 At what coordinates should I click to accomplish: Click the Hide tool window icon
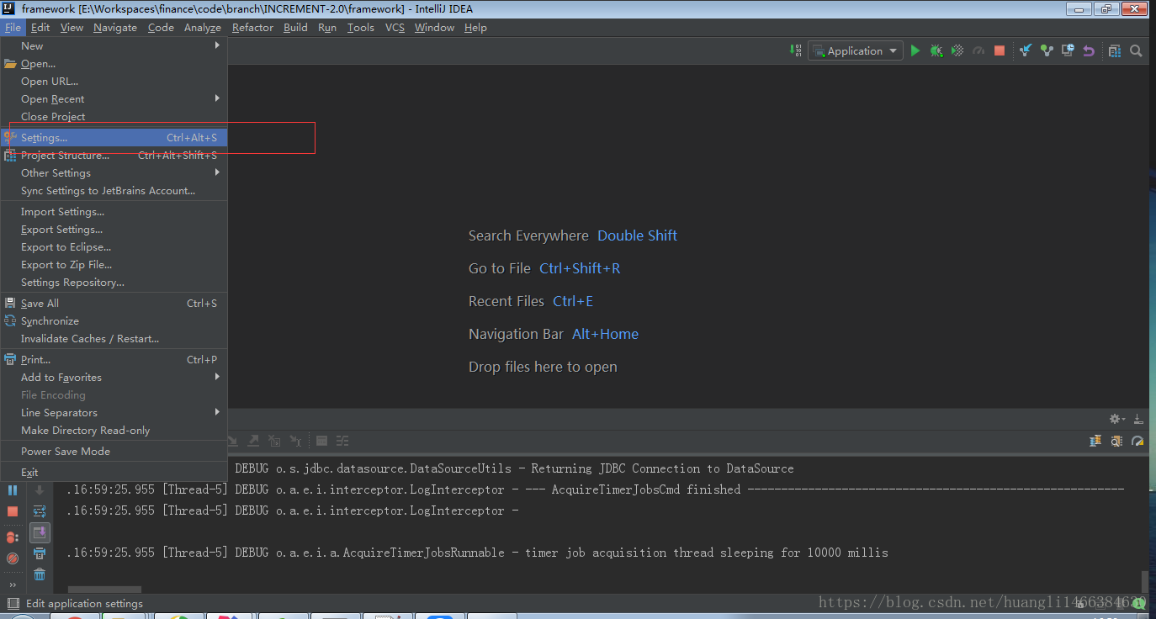point(1138,419)
